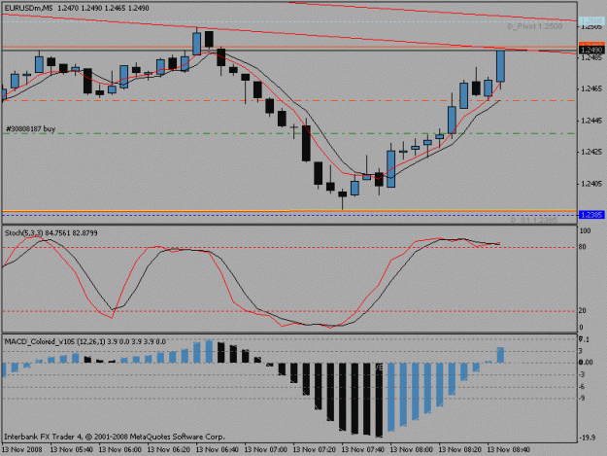Click the 1.2425 price axis label

(x=591, y=152)
